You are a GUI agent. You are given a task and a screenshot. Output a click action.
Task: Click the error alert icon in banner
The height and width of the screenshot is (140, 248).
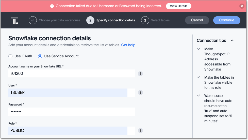(52, 6)
